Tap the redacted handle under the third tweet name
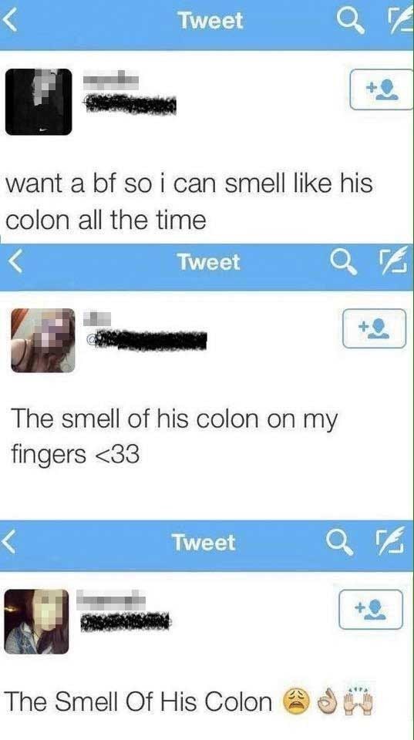 pos(126,621)
